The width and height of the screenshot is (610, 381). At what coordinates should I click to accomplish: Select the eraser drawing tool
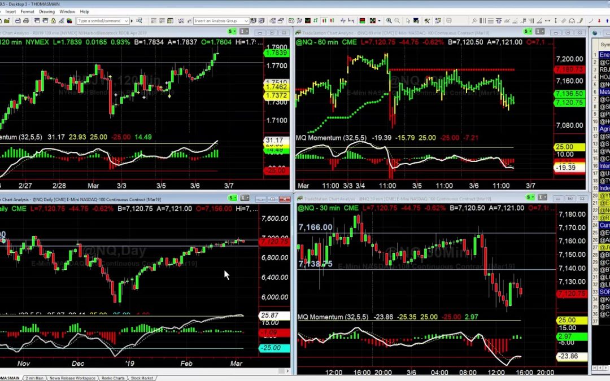[x=563, y=21]
